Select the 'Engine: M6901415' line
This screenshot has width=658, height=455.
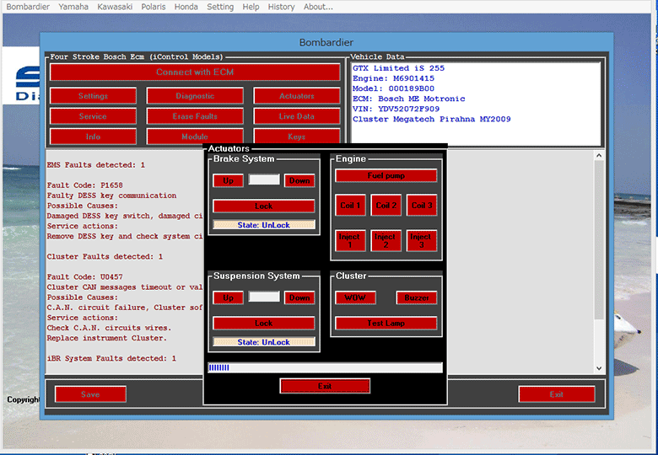click(x=393, y=78)
